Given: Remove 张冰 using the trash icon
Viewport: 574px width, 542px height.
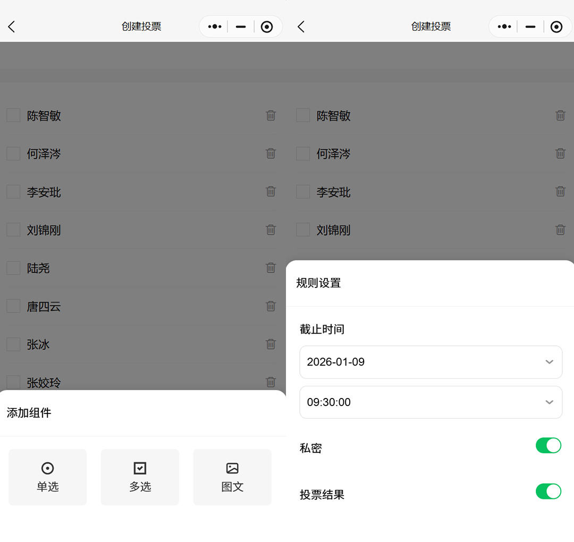Looking at the screenshot, I should click(271, 344).
